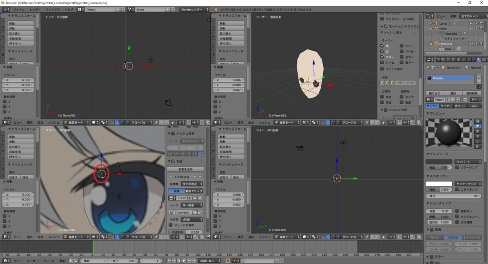Open the ファイル menu
Screen dimensions: 488x264
coord(19,10)
